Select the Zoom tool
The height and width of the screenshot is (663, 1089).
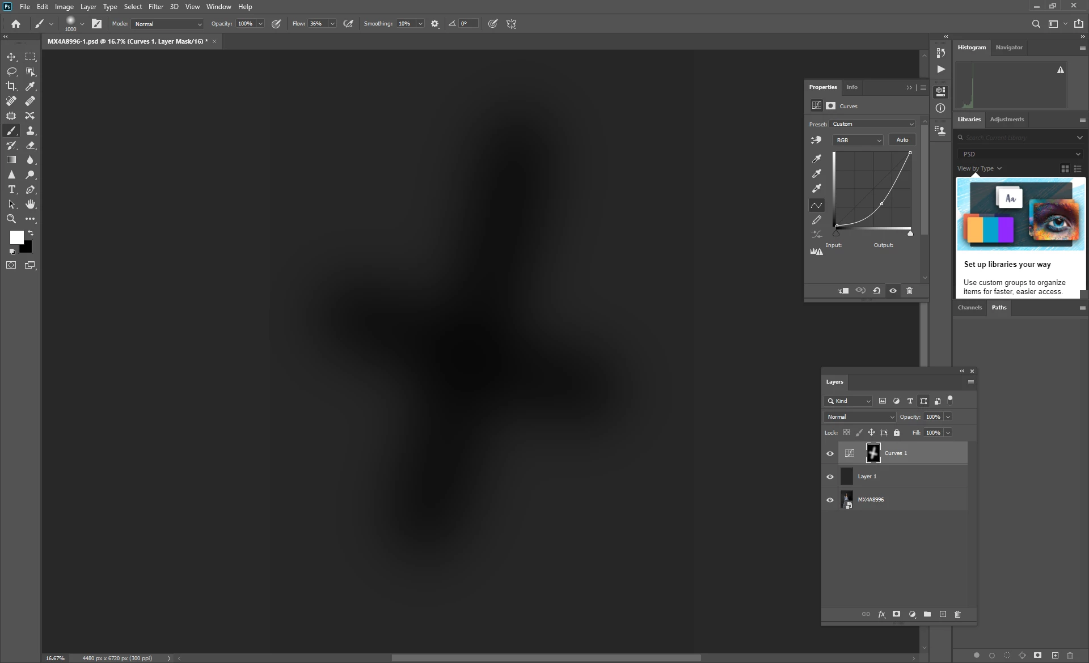(x=11, y=219)
